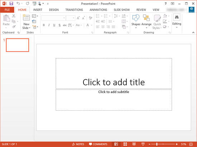Image resolution: width=197 pixels, height=147 pixels.
Task: Customize Quick Access Toolbar dropdown
Action: coord(48,4)
